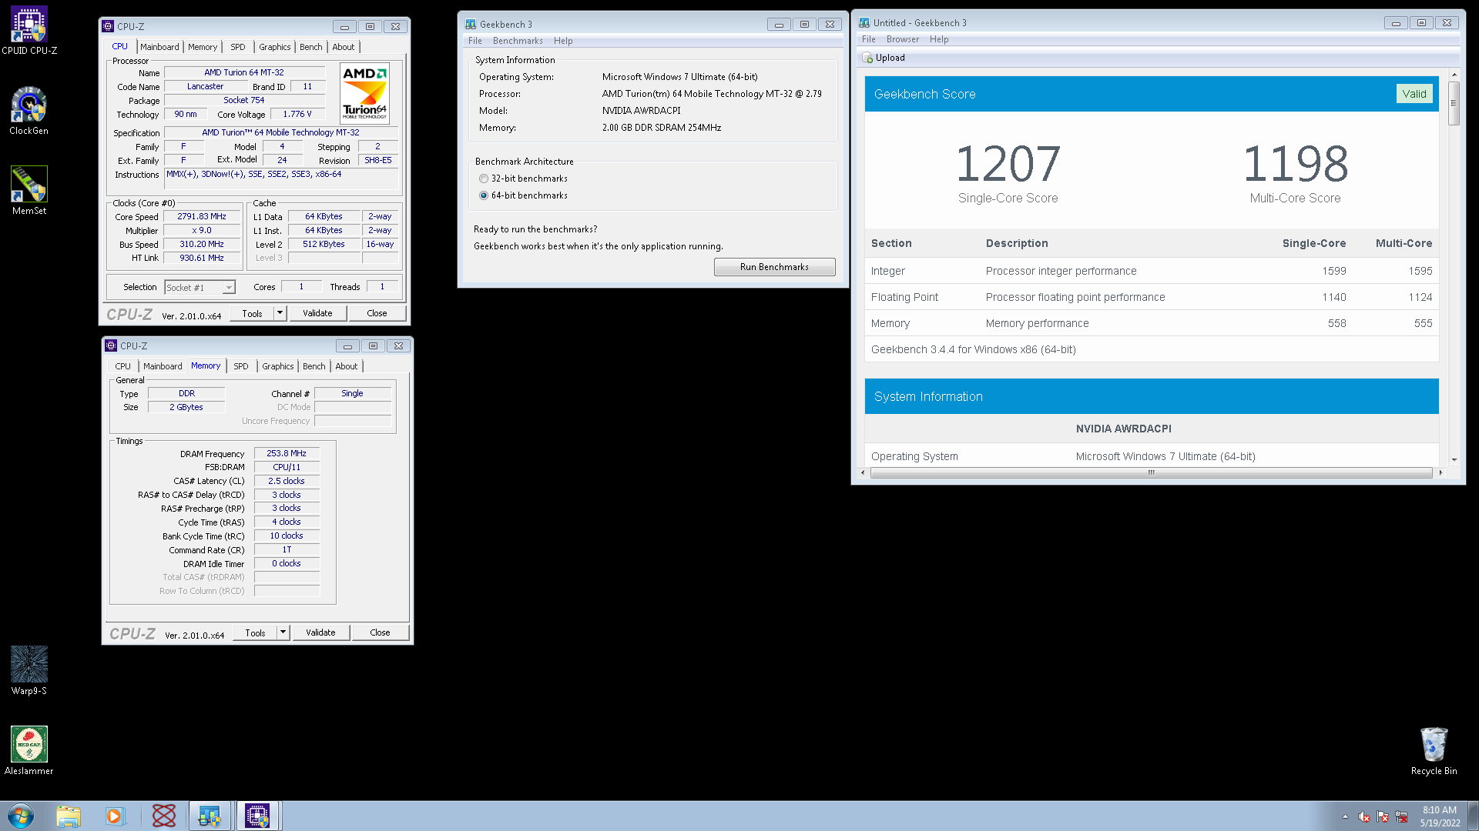The image size is (1479, 831).
Task: Expand Tools dropdown arrow in memory CPU-Z
Action: 283,632
